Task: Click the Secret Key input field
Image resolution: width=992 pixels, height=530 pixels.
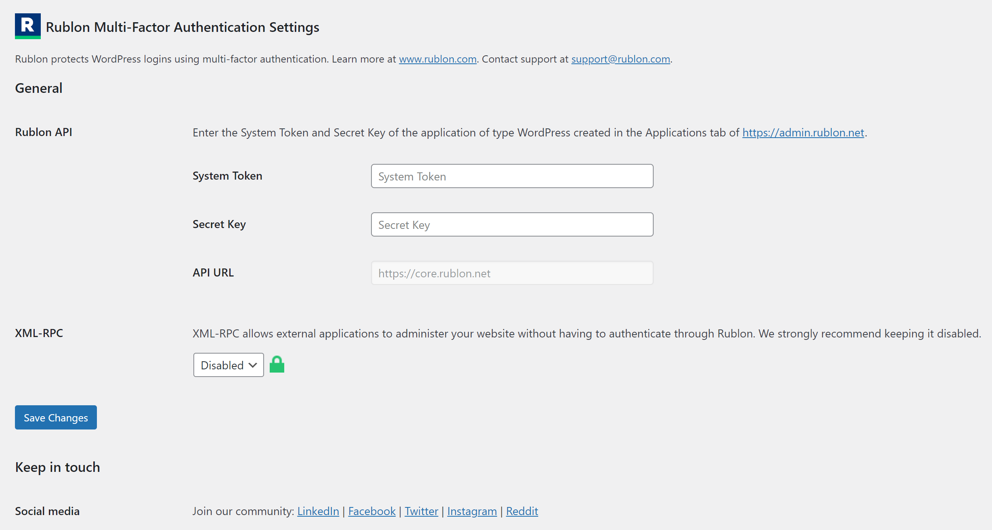Action: (512, 224)
